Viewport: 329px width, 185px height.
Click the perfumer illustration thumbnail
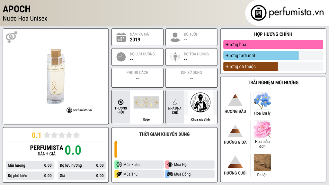(x=200, y=102)
